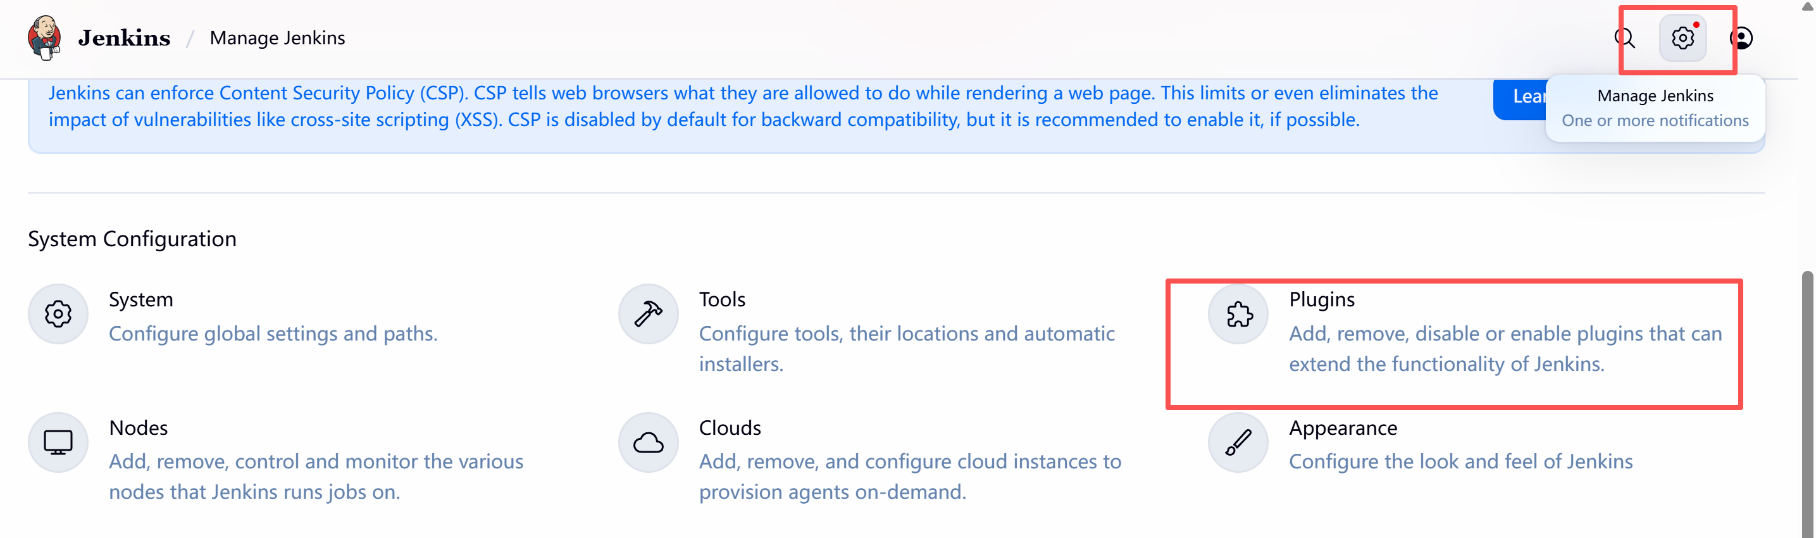Click 'Configure global settings and paths.' description
1816x538 pixels.
pyautogui.click(x=273, y=334)
